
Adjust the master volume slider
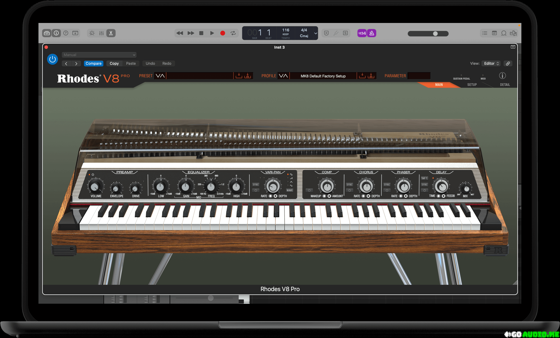click(428, 34)
